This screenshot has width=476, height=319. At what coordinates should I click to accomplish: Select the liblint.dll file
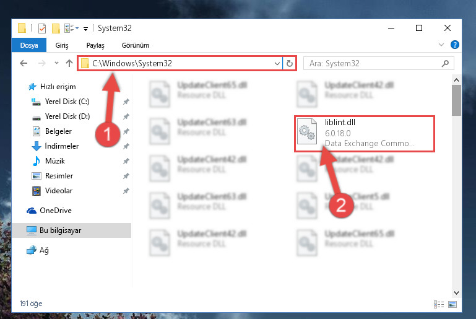(365, 133)
